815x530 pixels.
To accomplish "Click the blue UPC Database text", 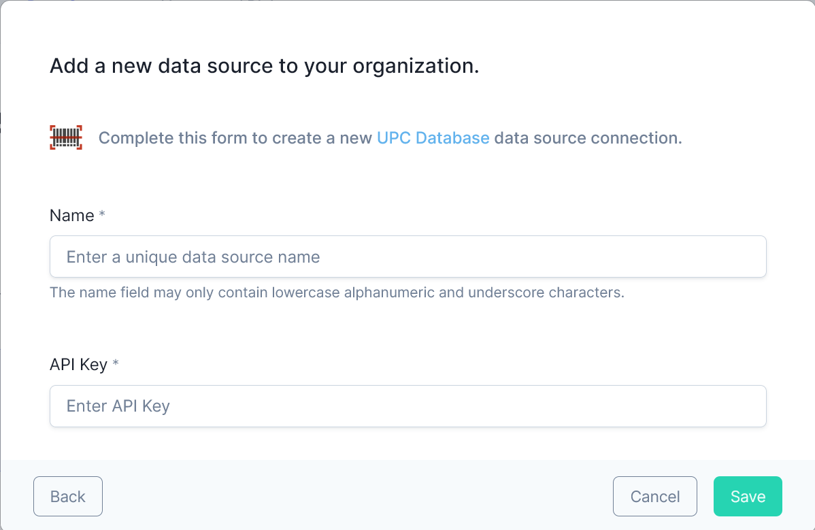I will click(433, 137).
